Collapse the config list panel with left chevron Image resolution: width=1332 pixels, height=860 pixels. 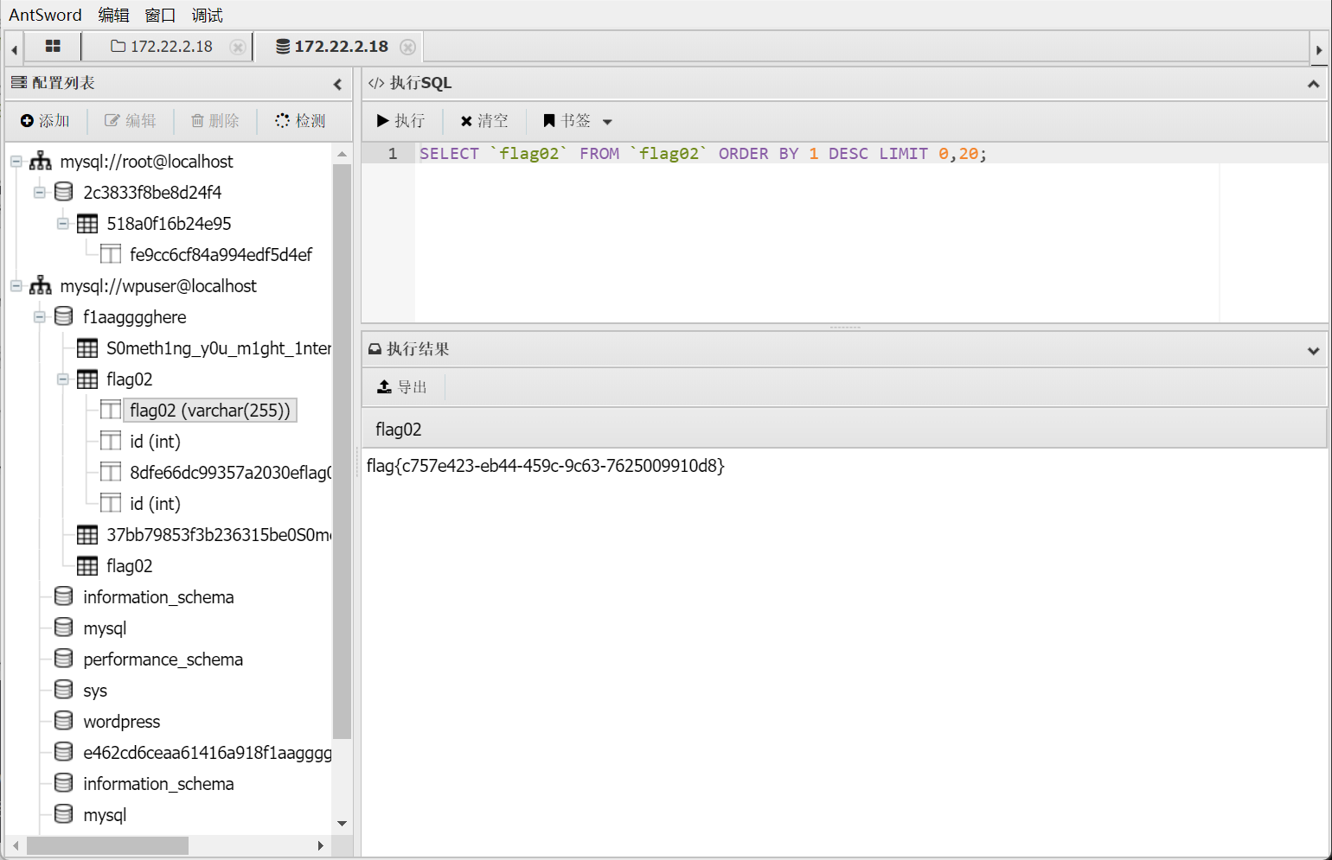click(337, 84)
